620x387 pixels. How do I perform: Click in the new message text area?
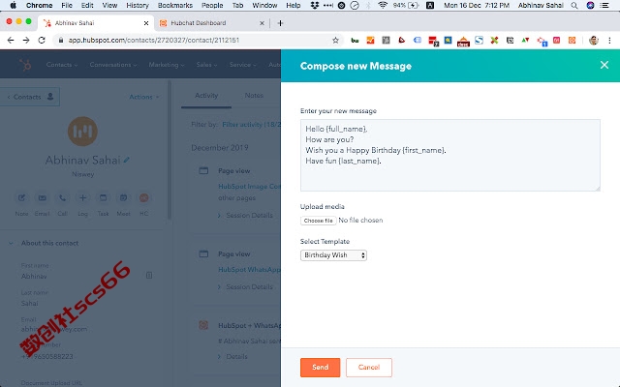pyautogui.click(x=449, y=155)
